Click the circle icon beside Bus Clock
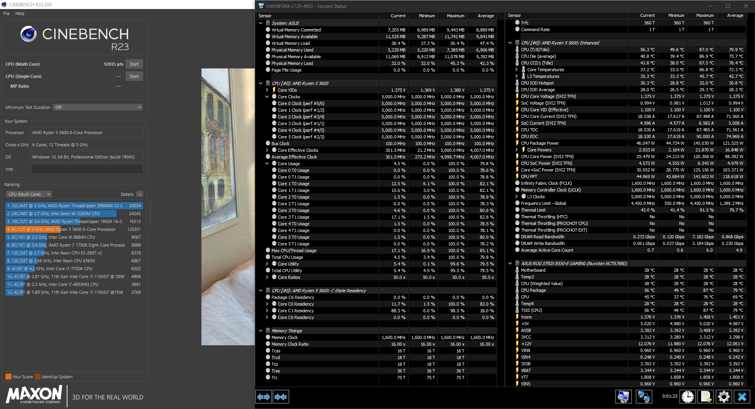The height and width of the screenshot is (409, 755). coord(268,144)
